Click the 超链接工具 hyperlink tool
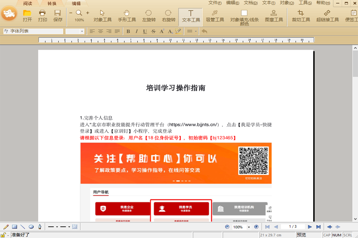The height and width of the screenshot is (238, 358). [x=327, y=16]
